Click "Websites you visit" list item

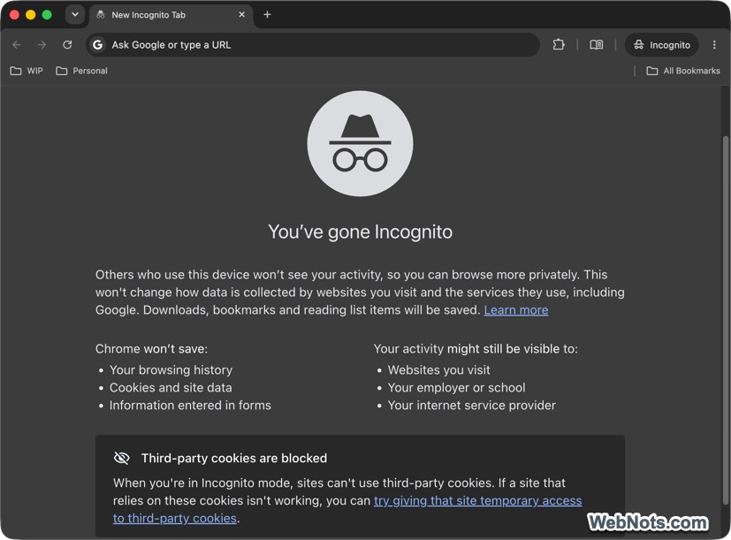click(439, 369)
